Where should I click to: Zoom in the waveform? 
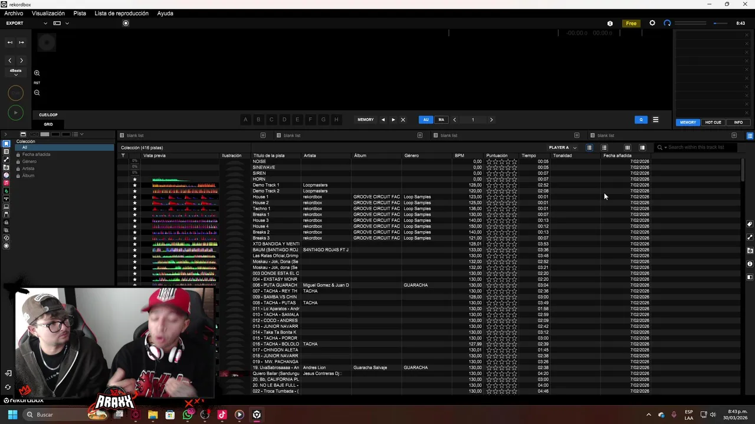(37, 73)
